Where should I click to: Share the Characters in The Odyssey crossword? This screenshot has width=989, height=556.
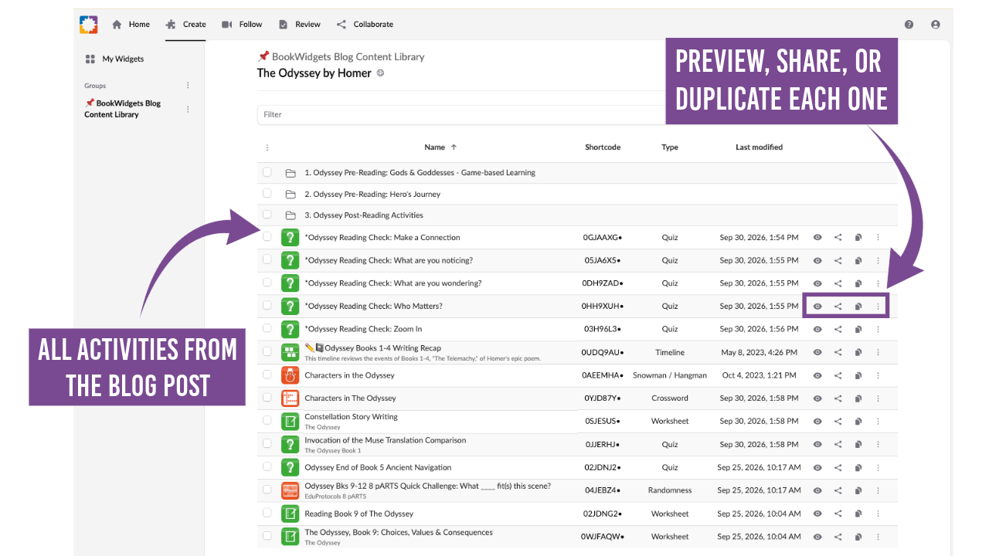(838, 398)
